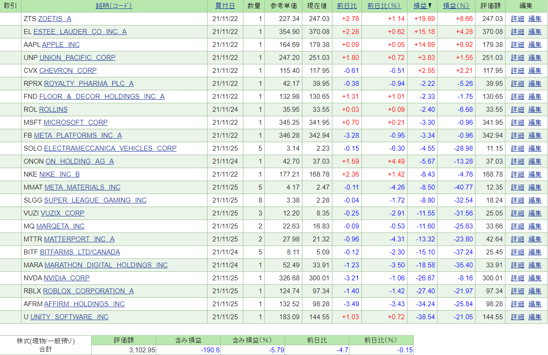The height and width of the screenshot is (355, 548).
Task: Select total 含み損益 value -190.6
Action: [x=210, y=350]
